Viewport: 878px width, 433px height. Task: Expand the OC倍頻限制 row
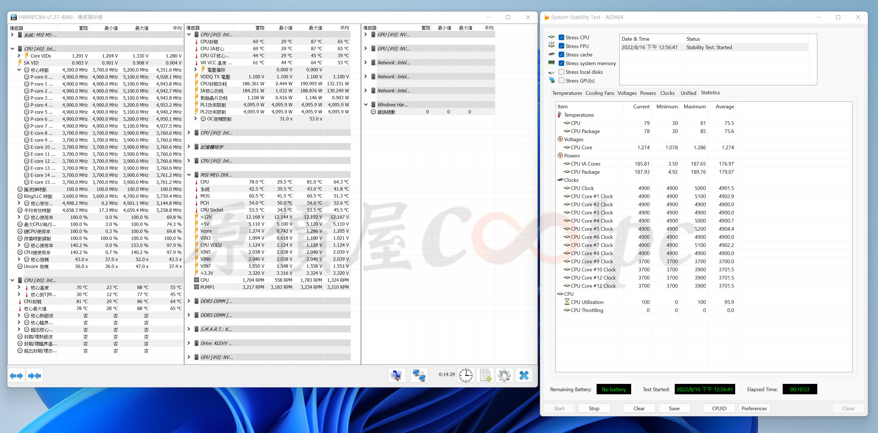(x=196, y=119)
